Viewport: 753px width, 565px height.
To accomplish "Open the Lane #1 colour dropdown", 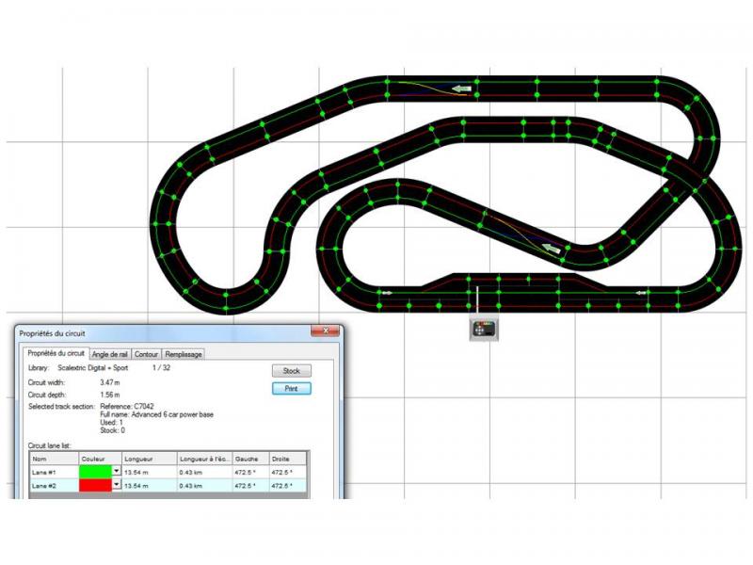I will (x=118, y=470).
